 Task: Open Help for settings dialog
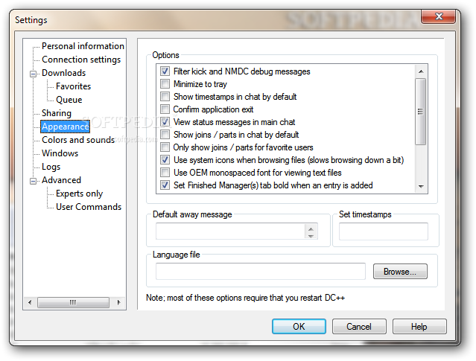(419, 327)
